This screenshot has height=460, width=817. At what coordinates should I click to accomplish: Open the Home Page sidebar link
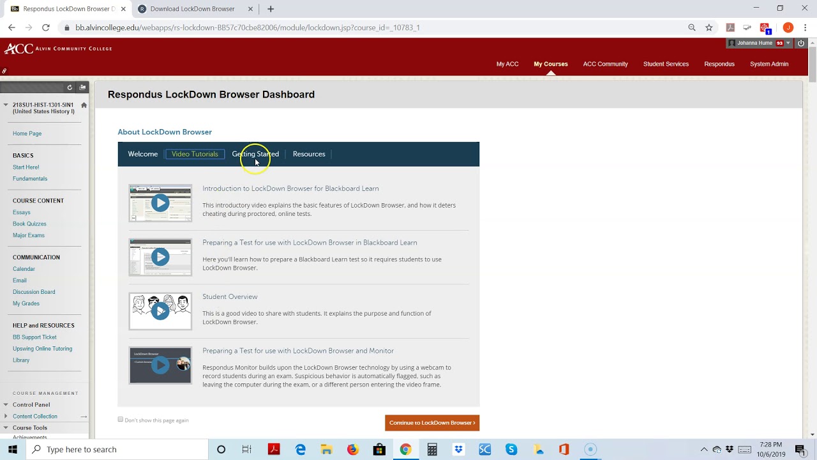pyautogui.click(x=27, y=134)
